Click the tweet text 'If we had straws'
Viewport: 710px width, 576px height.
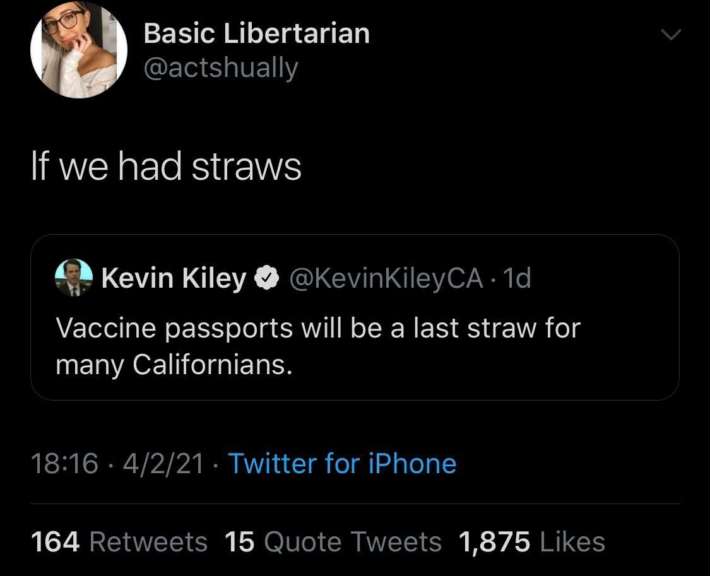click(x=166, y=167)
